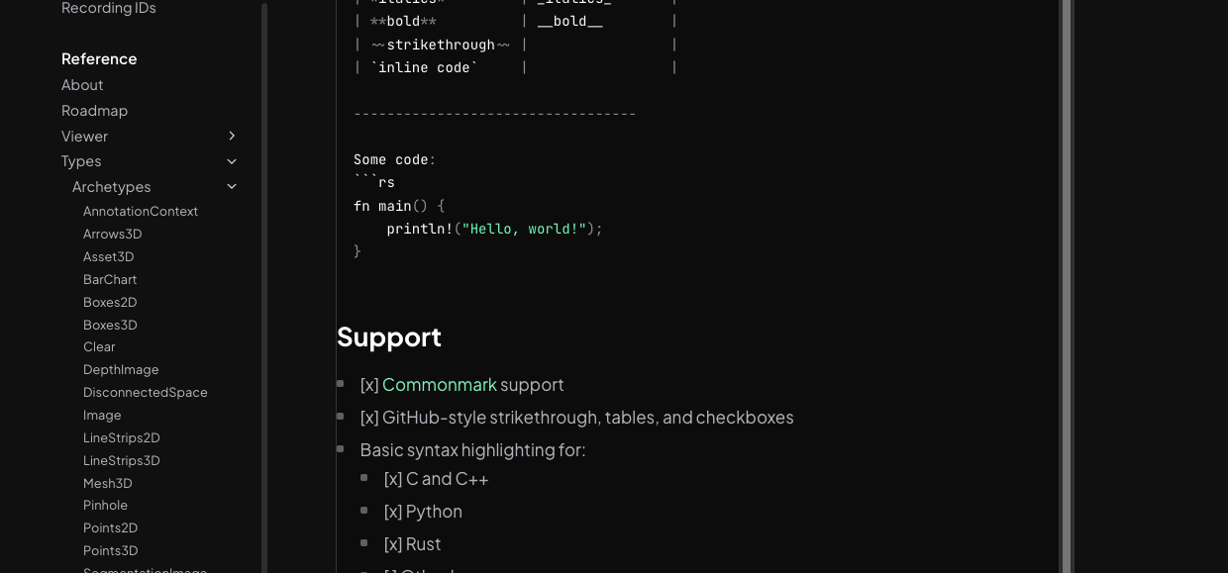Open the DepthImage entry
1228x573 pixels.
(121, 369)
